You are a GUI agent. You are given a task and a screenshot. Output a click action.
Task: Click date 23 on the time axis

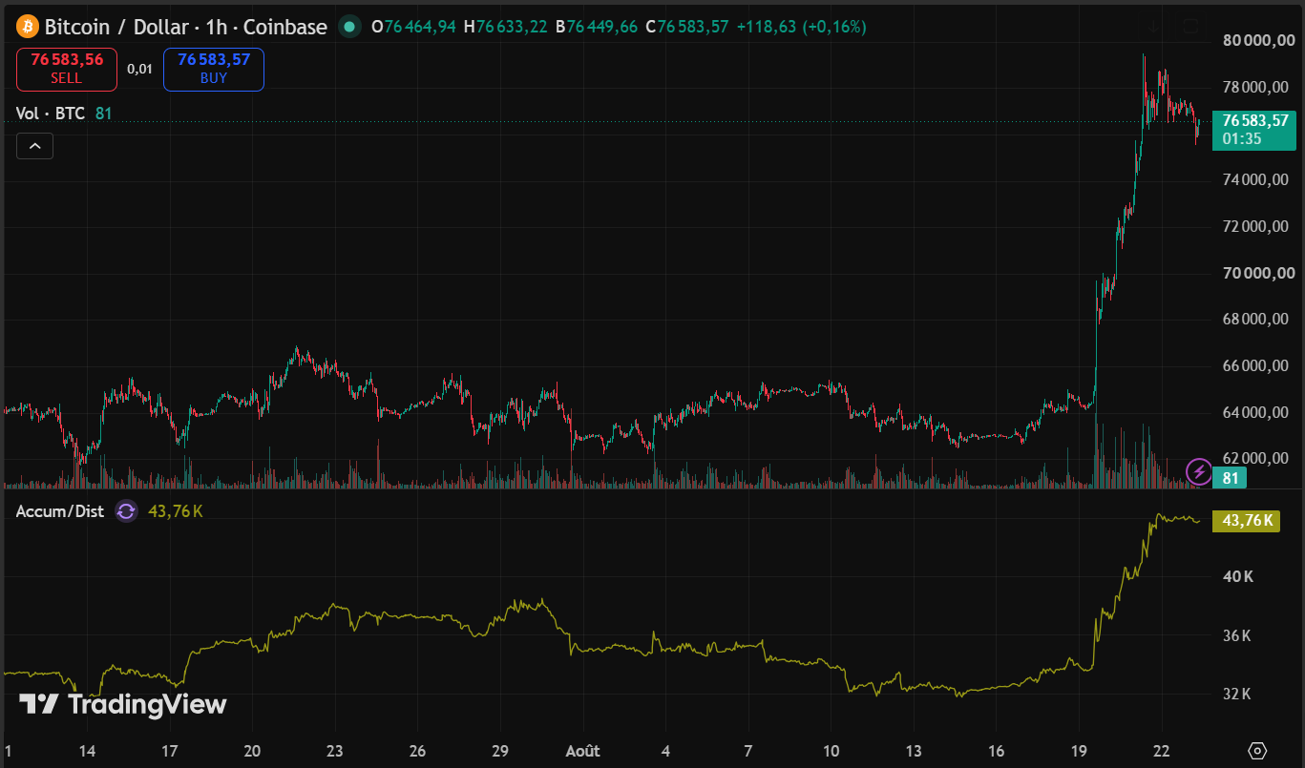[x=335, y=751]
